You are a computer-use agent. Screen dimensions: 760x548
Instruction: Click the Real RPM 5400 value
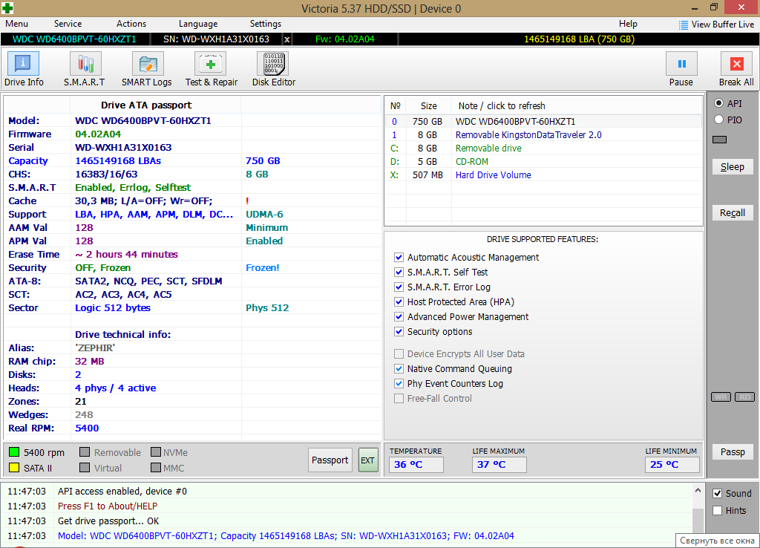pyautogui.click(x=87, y=428)
